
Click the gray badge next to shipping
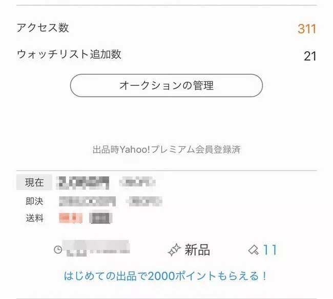100,218
